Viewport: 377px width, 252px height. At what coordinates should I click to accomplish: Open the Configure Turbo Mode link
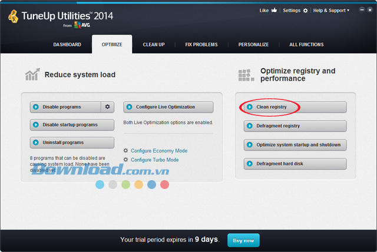click(154, 160)
